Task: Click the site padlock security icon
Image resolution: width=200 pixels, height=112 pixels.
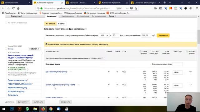Action: (x=42, y=8)
